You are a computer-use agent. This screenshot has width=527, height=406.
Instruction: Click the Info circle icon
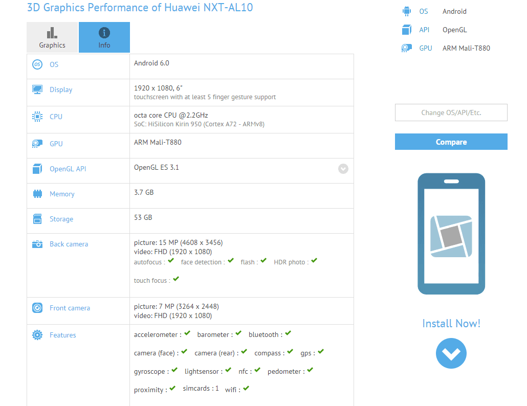[104, 33]
